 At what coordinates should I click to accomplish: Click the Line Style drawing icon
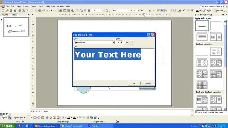(x=80, y=118)
